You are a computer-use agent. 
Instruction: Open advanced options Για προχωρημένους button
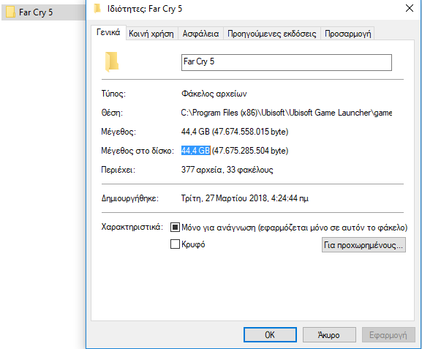[x=363, y=245]
